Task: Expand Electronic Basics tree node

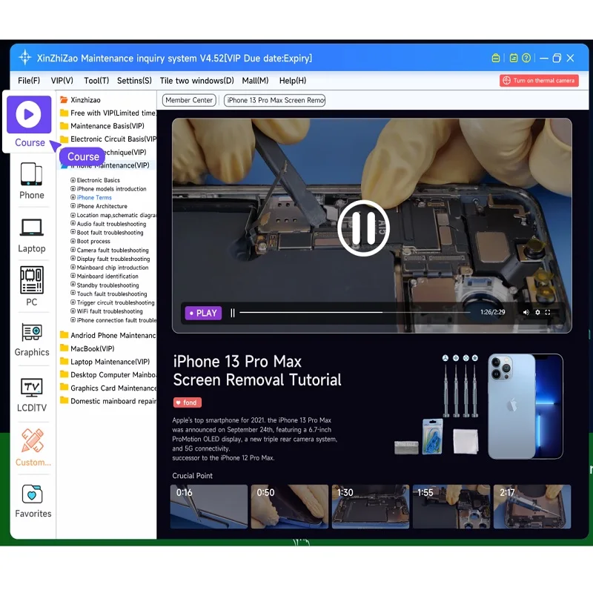Action: (x=73, y=180)
